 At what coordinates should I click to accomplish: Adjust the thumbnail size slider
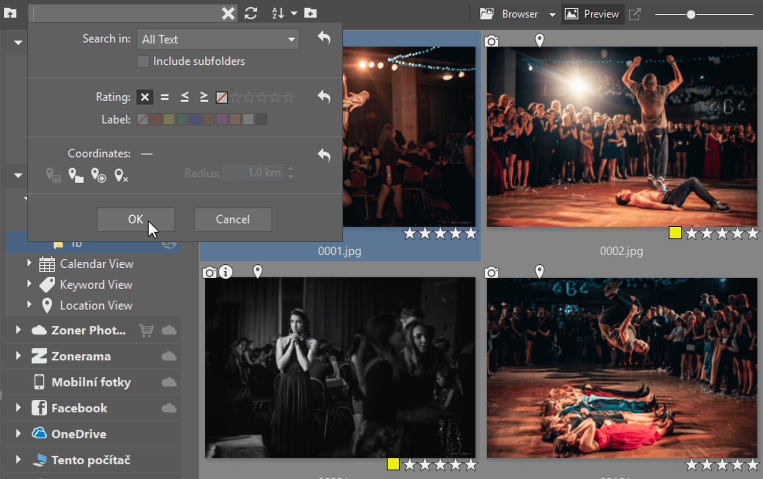click(691, 14)
